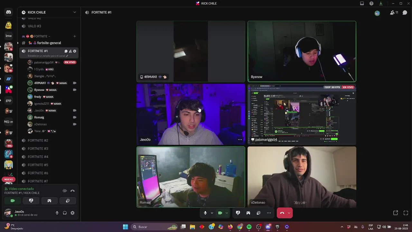Select Bysnow in voice member list
The width and height of the screenshot is (412, 232).
52,90
